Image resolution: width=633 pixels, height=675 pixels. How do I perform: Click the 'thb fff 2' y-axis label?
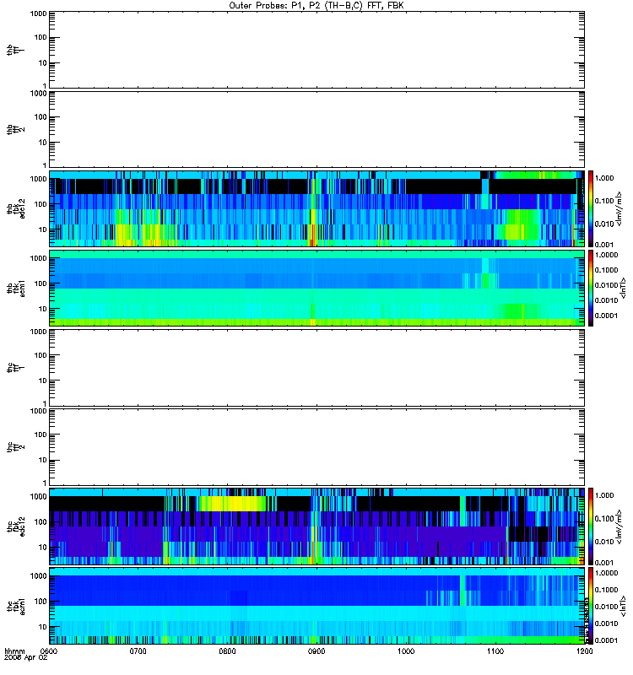15,130
